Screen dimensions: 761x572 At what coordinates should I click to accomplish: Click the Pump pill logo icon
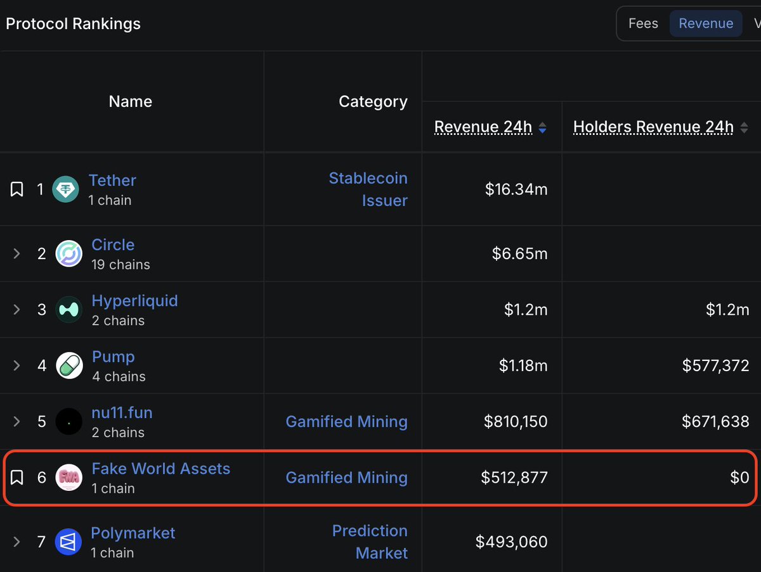[69, 365]
